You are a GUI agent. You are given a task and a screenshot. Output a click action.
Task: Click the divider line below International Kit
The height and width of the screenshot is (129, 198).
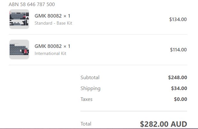98,65
